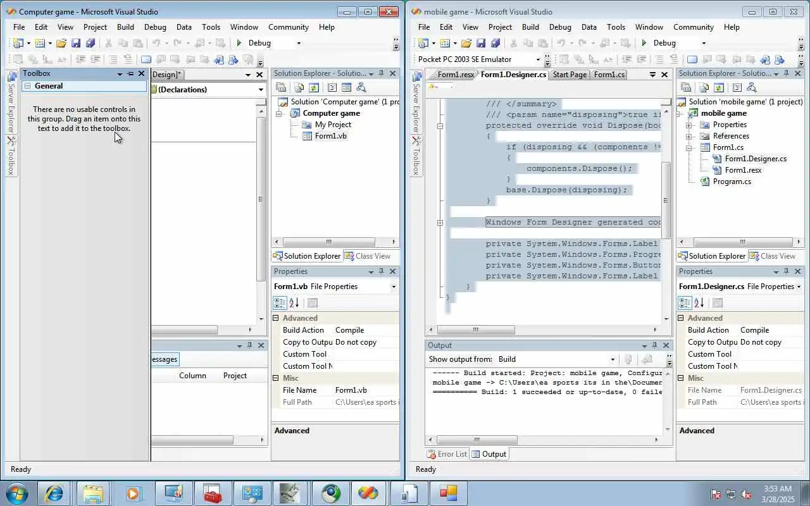This screenshot has height=506, width=810.
Task: Open Debug configuration dropdown in Computer game
Action: [299, 43]
